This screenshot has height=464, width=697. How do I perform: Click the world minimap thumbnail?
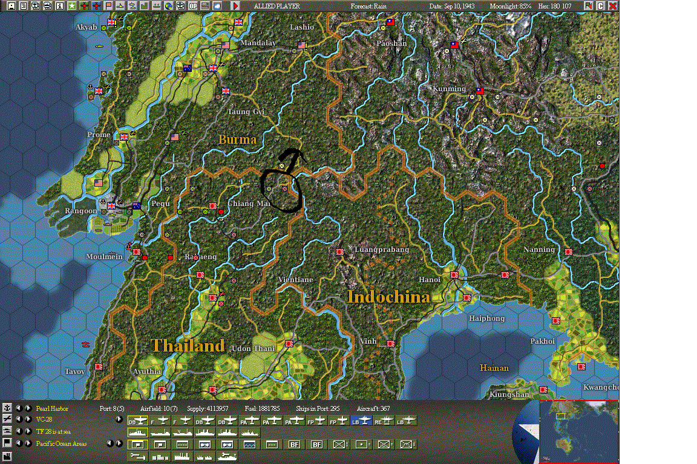[x=579, y=431]
